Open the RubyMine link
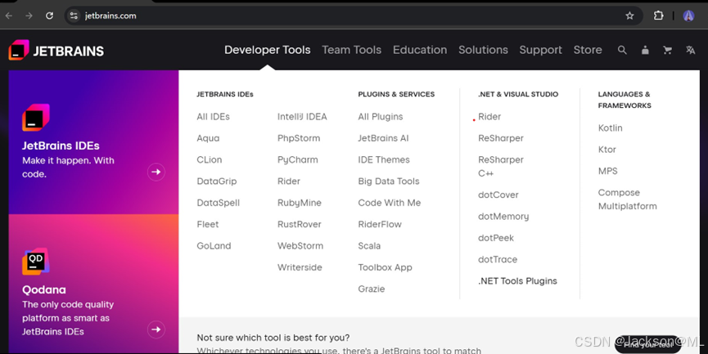708x354 pixels. point(300,203)
